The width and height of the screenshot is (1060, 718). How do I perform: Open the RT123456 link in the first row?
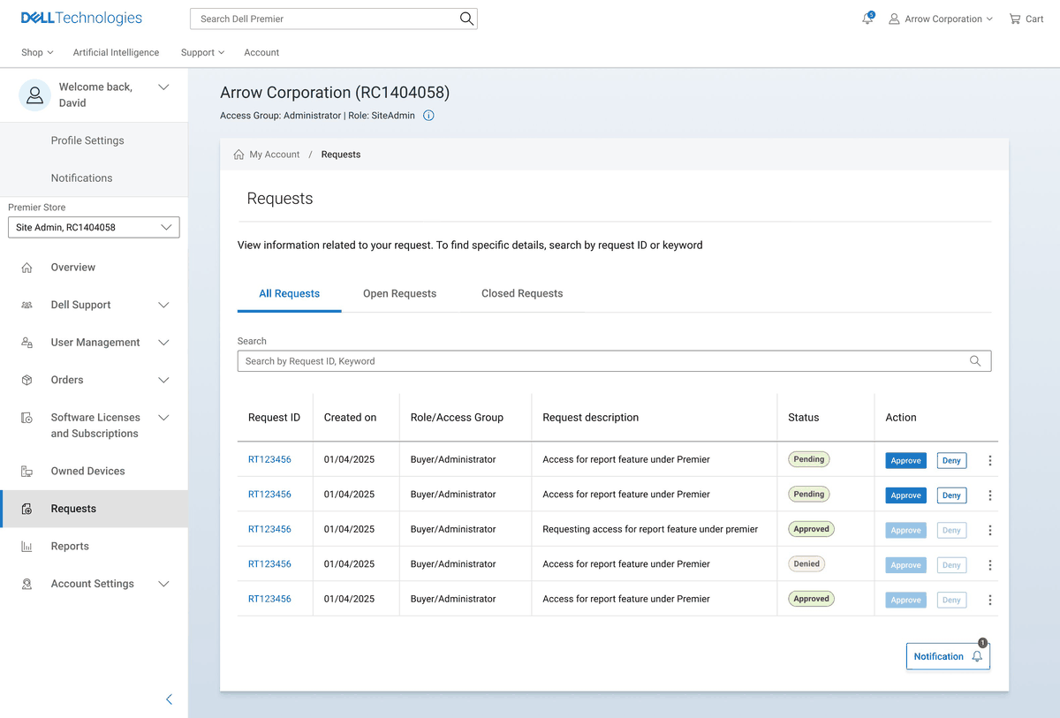[269, 459]
